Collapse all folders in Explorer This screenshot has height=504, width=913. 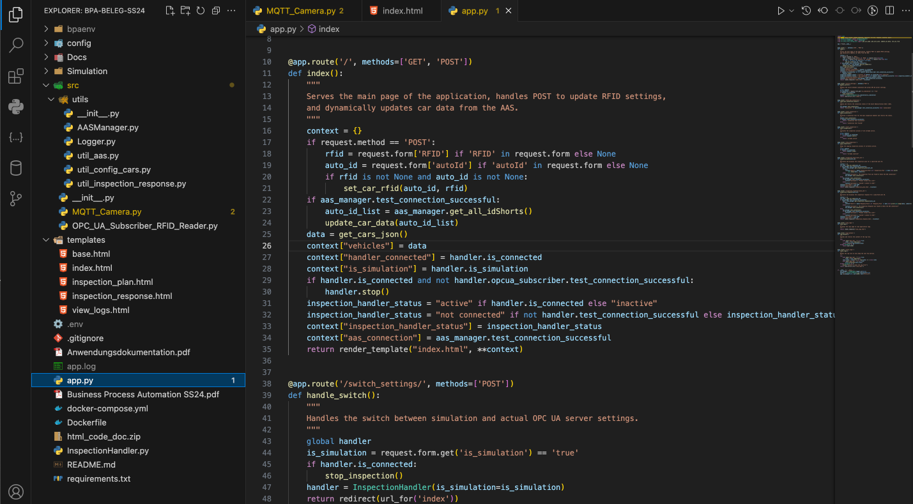[216, 11]
